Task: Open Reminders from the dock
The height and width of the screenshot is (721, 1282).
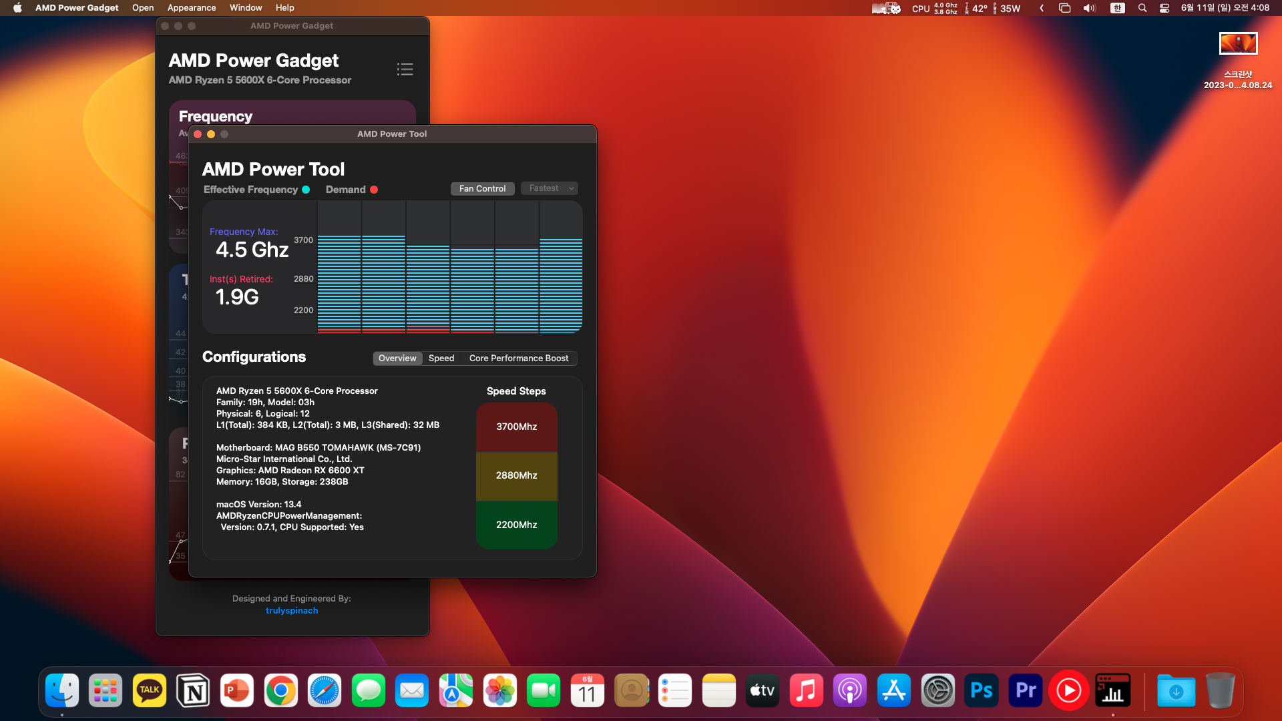Action: tap(675, 690)
